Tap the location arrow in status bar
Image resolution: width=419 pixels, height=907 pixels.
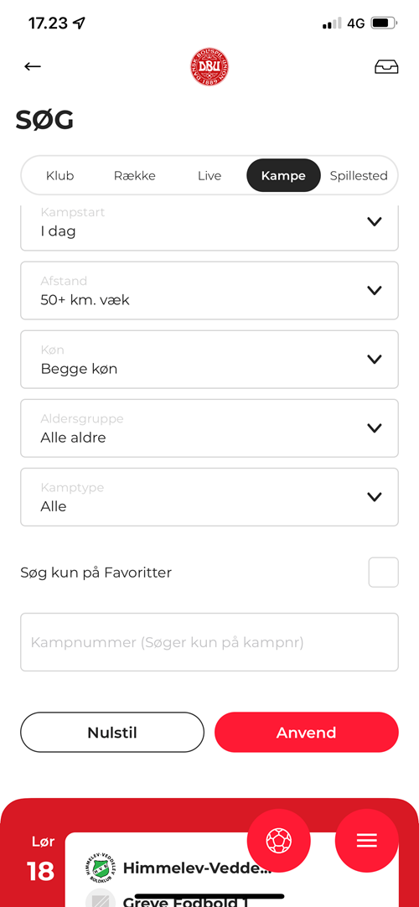[x=79, y=23]
